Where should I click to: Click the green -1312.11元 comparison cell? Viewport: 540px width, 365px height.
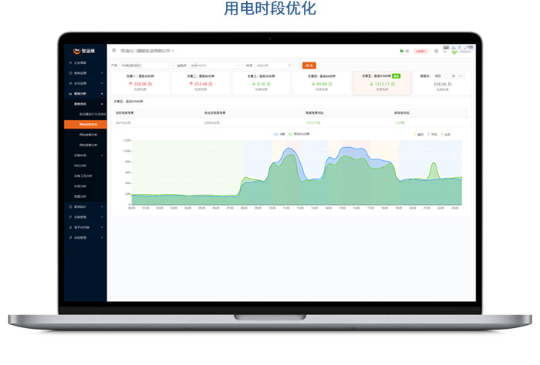(313, 122)
